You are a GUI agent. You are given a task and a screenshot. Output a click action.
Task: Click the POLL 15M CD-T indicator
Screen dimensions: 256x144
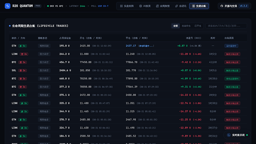click(x=99, y=6)
